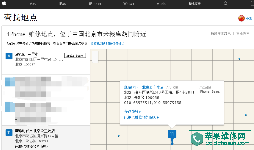Select map pin number 11
This screenshot has height=150, width=254.
coord(172,134)
